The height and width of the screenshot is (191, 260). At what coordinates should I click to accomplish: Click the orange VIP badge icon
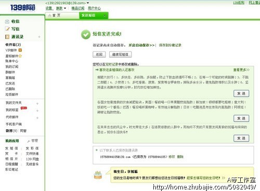(x=20, y=50)
